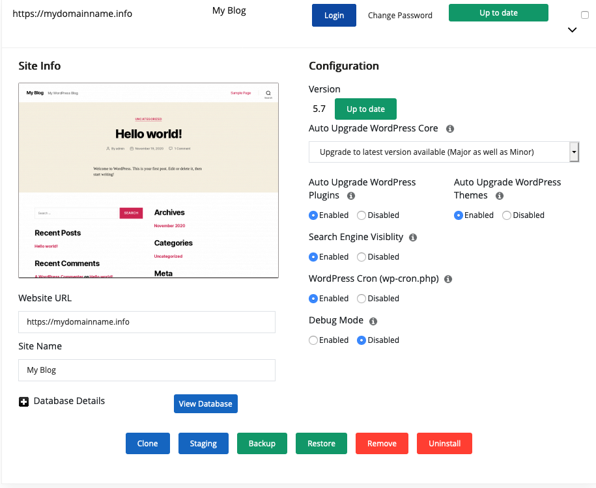Click the Website URL input field

click(x=147, y=321)
